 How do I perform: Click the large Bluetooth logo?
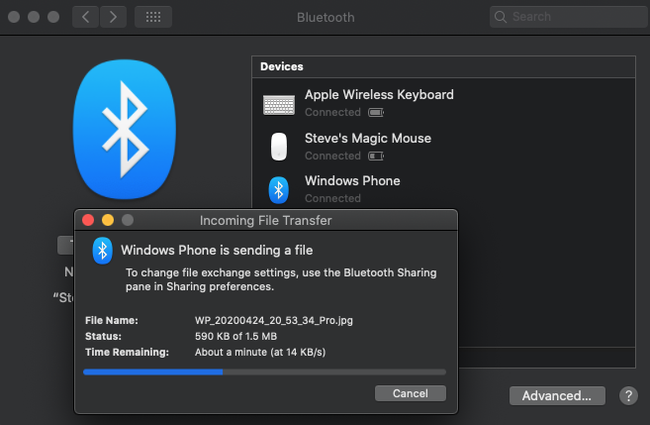[x=125, y=129]
